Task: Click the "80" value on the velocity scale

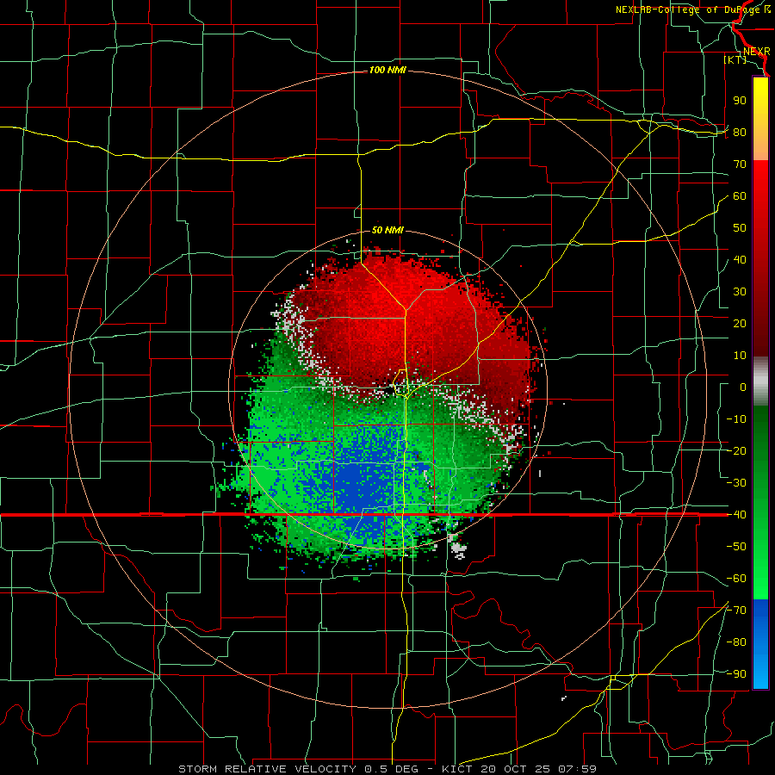Action: (740, 133)
